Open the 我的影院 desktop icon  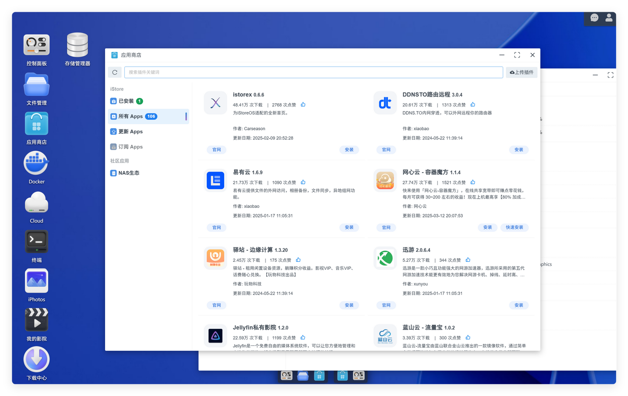click(x=37, y=320)
